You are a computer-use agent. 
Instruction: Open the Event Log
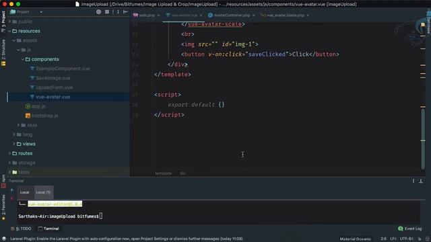(x=410, y=229)
